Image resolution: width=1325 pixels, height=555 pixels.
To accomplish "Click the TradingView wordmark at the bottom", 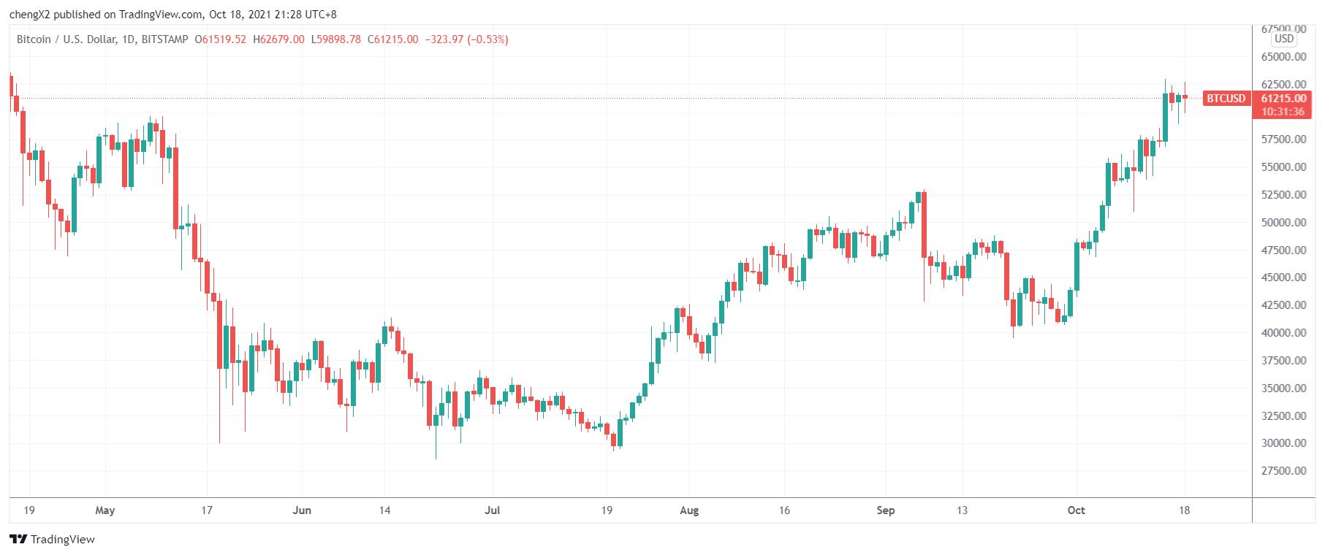I will click(63, 540).
